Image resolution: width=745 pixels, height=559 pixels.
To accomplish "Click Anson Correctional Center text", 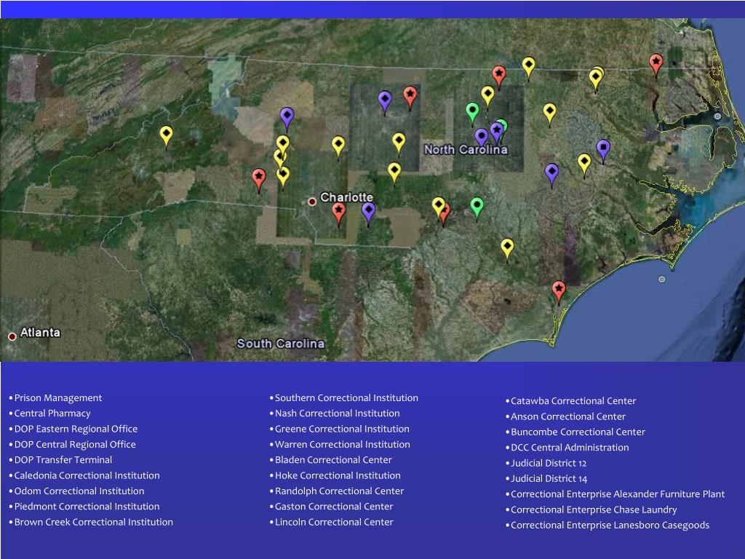I will point(568,416).
